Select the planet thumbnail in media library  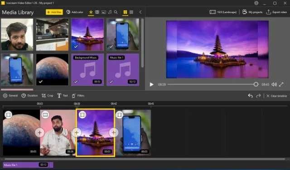click(53, 69)
